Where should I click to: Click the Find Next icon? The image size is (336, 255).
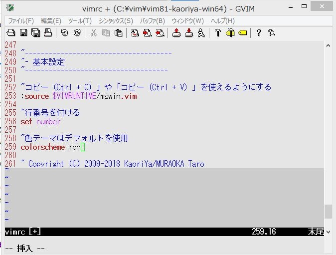[148, 33]
